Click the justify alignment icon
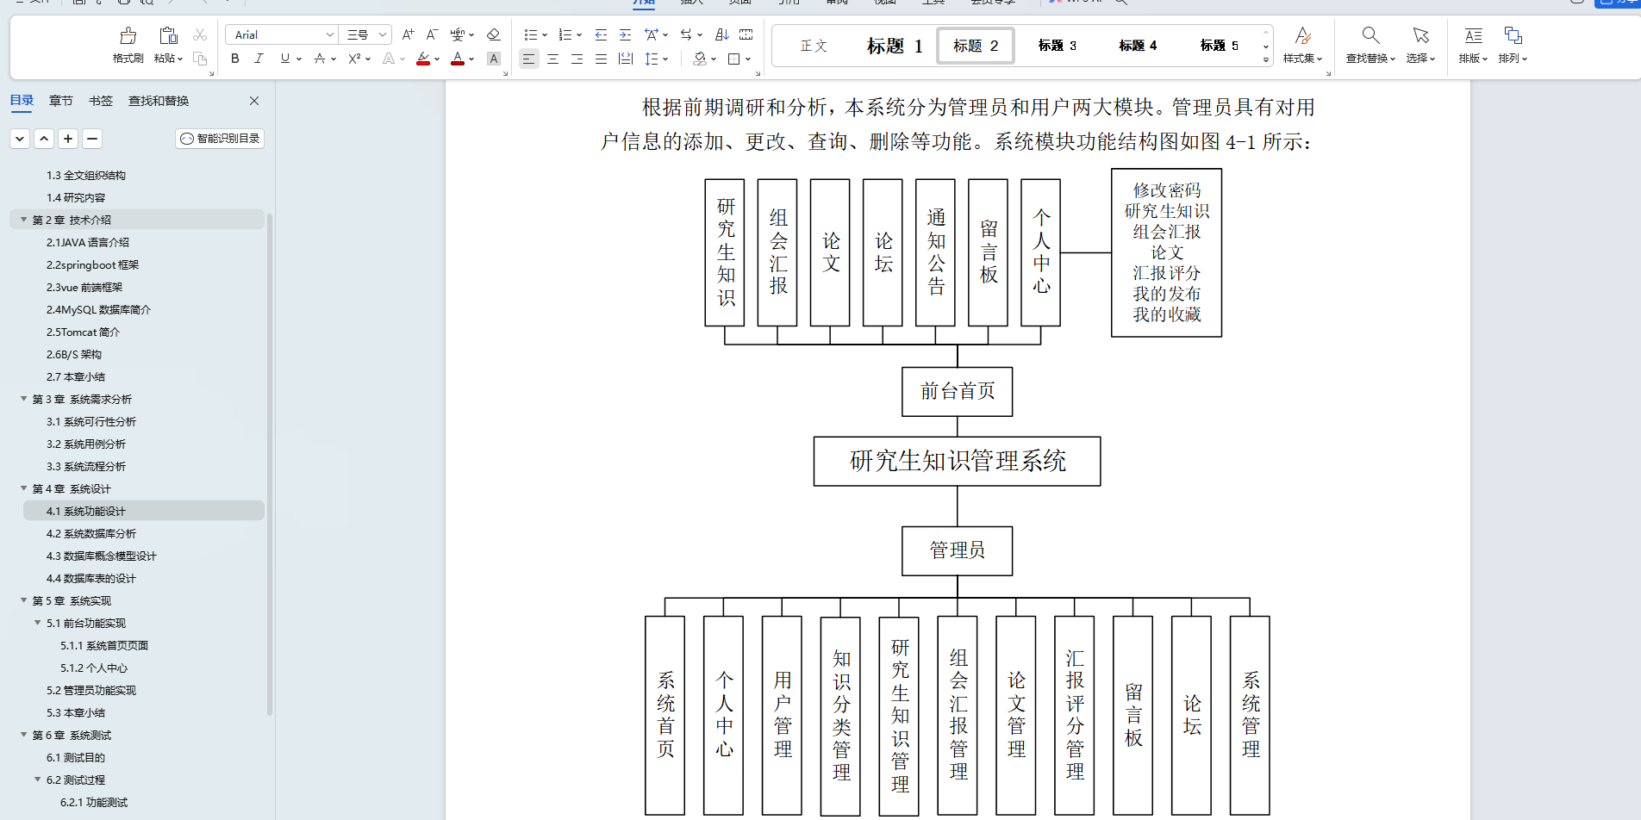Viewport: 1641px width, 820px height. pos(601,59)
